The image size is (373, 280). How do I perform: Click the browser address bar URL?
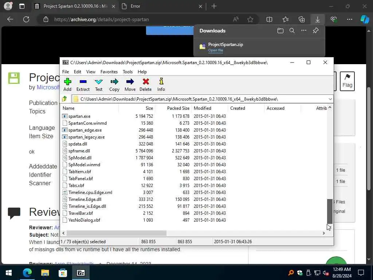[x=101, y=20]
